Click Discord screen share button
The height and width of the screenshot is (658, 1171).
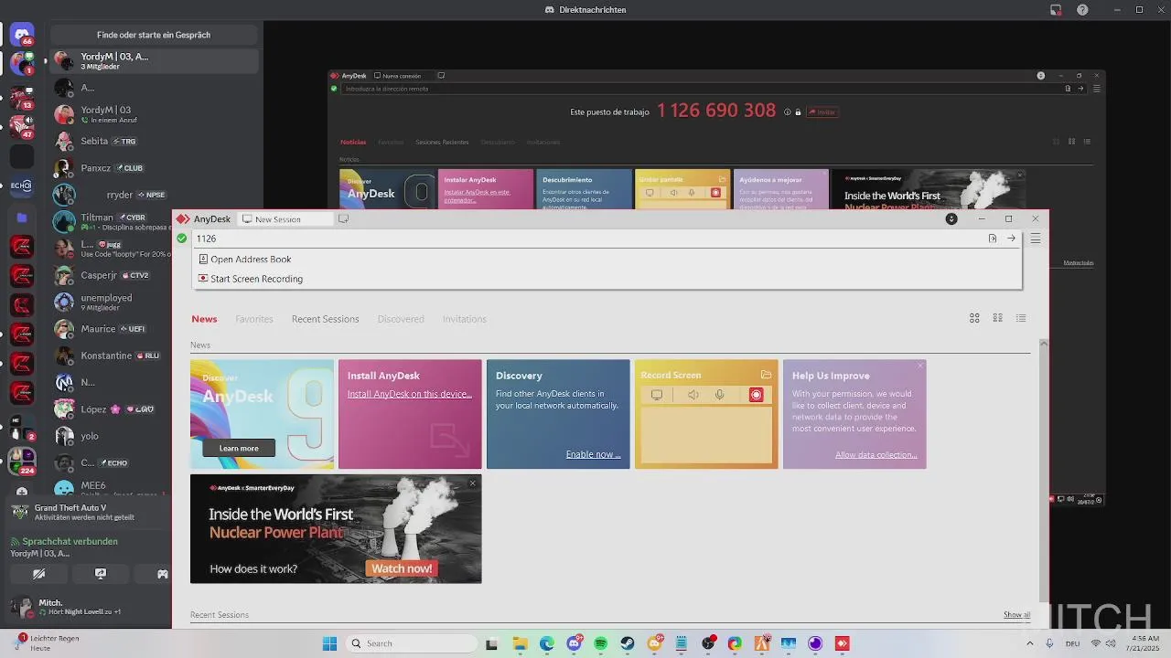tap(101, 574)
